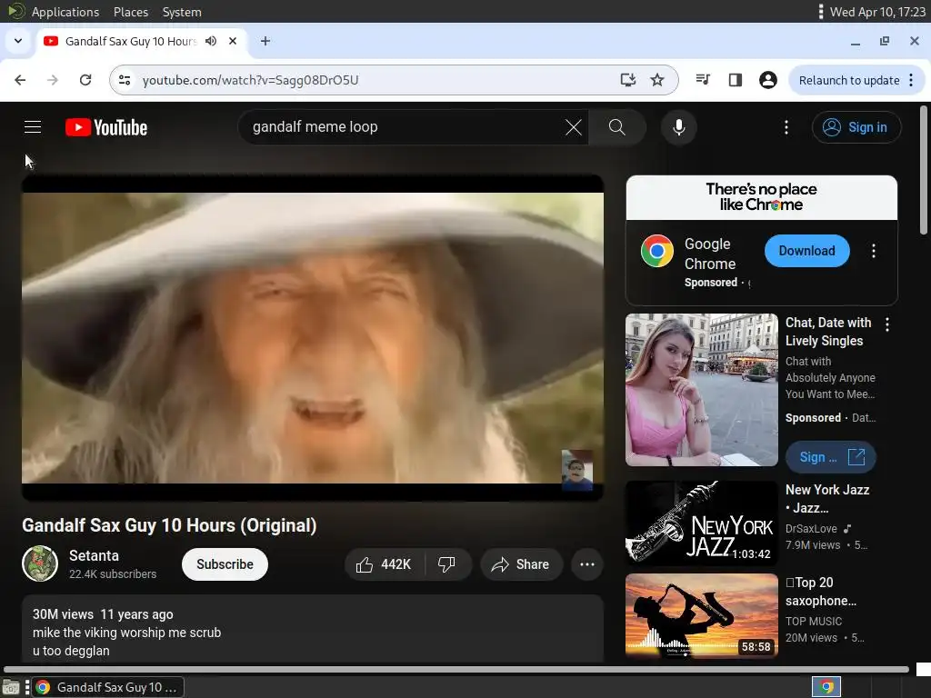The image size is (931, 698).
Task: Open a new Chrome tab
Action: (x=265, y=41)
